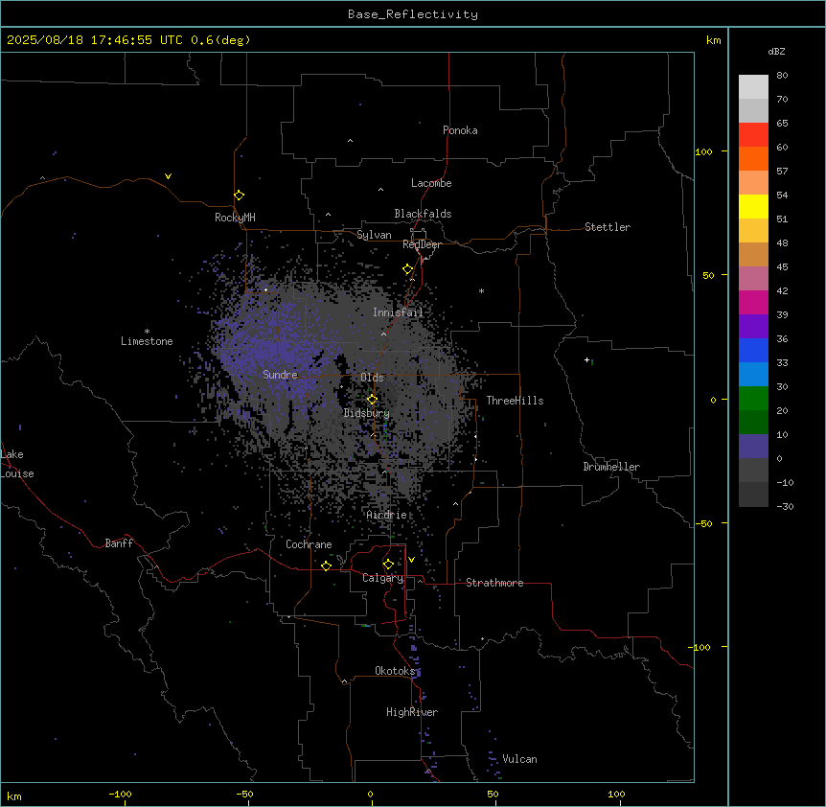Click the dBZ legend heading
Viewport: 826px width, 807px height.
coord(776,51)
